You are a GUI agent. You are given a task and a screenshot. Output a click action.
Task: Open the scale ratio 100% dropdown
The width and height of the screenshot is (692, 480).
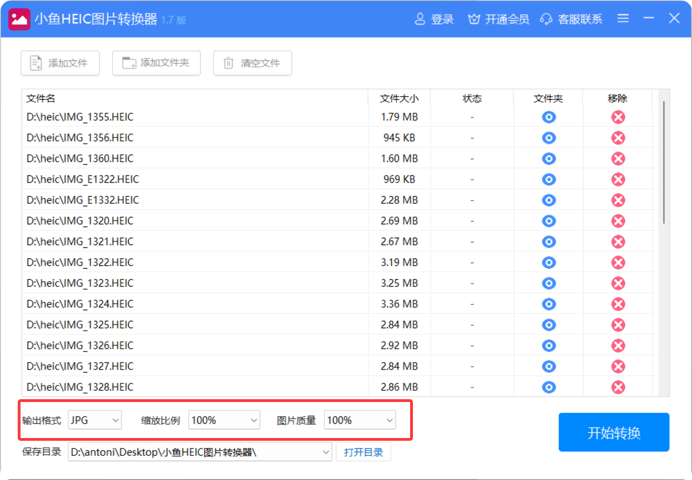[224, 420]
